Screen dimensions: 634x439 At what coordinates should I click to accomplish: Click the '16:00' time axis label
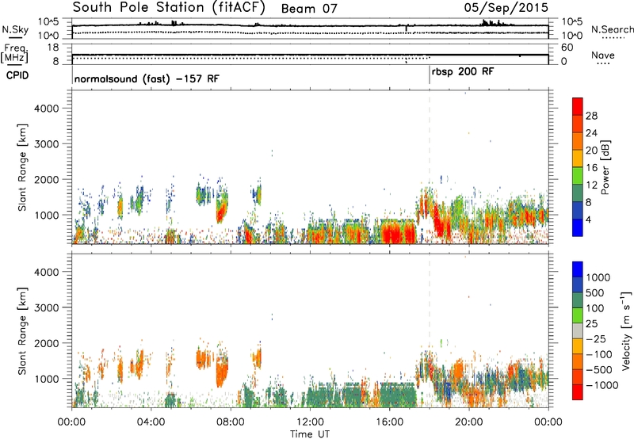click(389, 422)
